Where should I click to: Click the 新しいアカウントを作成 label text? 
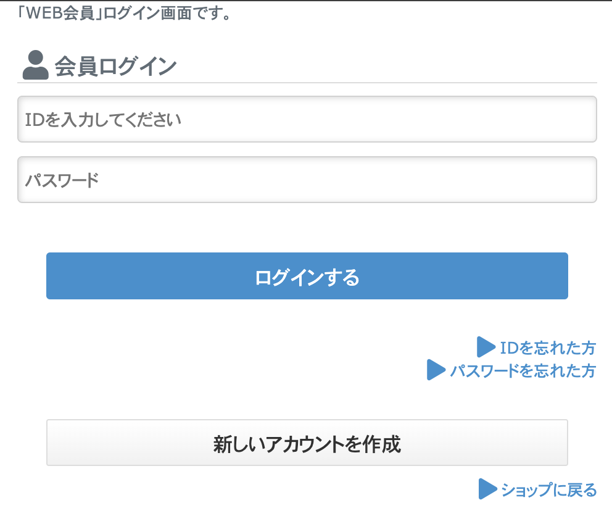click(307, 444)
